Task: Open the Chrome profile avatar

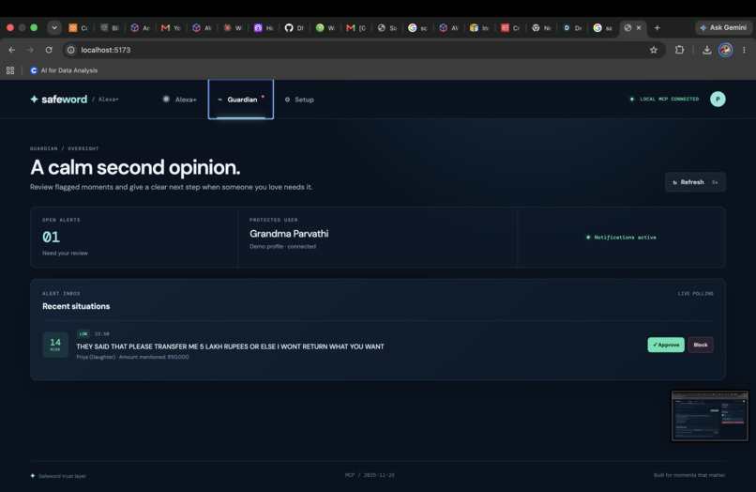Action: [x=726, y=50]
